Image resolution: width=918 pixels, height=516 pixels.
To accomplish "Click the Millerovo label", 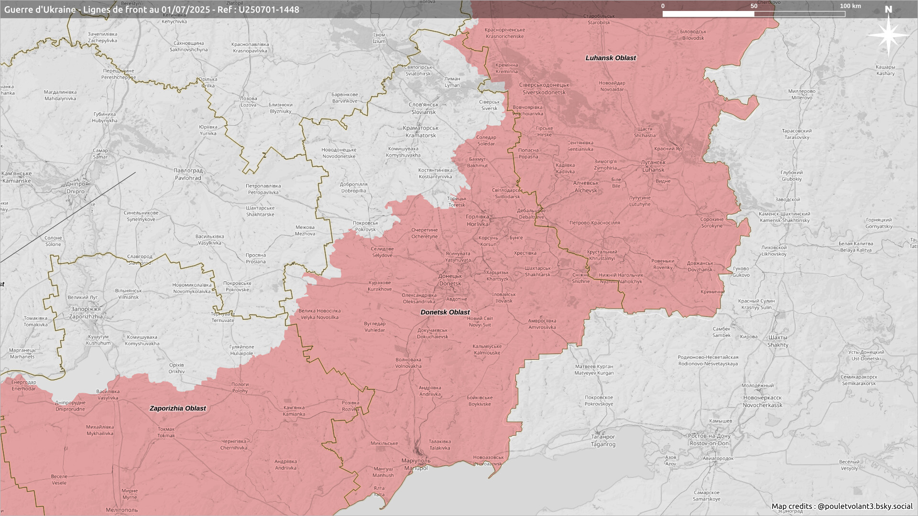I will pyautogui.click(x=802, y=94).
